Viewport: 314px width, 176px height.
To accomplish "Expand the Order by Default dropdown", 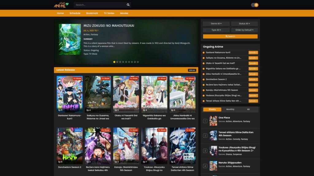I will click(x=244, y=30).
